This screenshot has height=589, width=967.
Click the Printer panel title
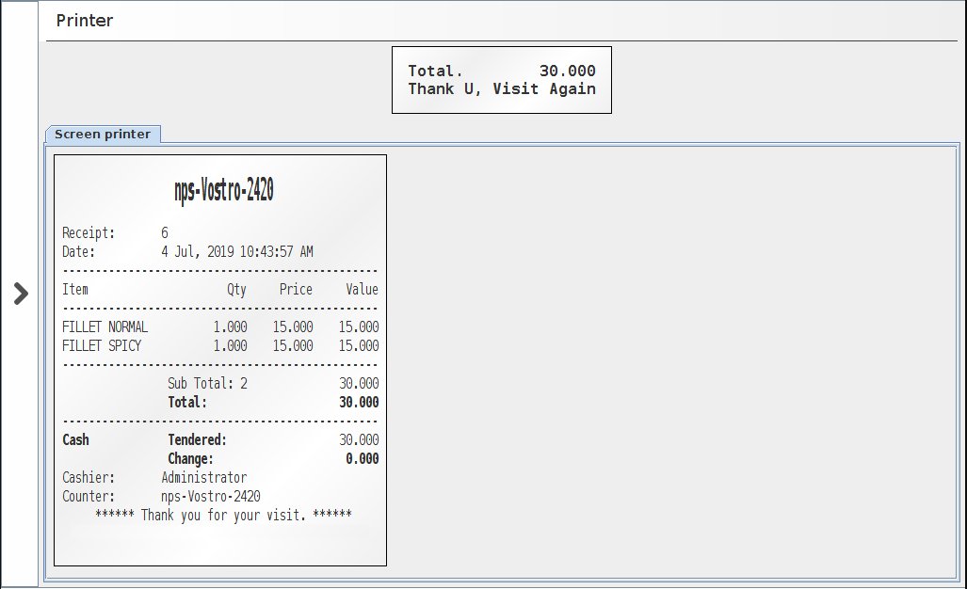(85, 21)
